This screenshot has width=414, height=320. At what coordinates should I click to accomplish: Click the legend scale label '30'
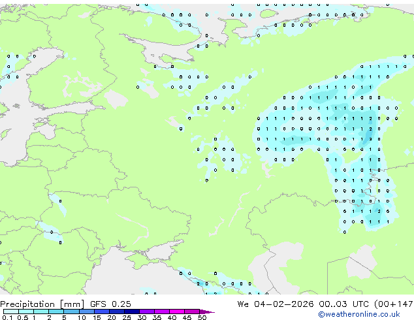142,317
